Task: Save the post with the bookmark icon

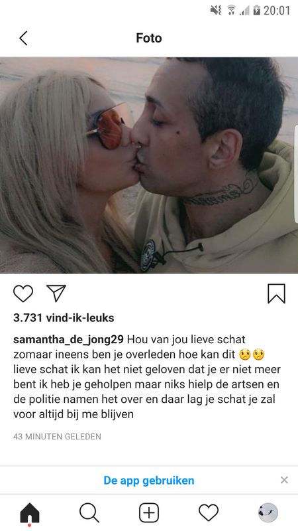Action: (x=276, y=293)
